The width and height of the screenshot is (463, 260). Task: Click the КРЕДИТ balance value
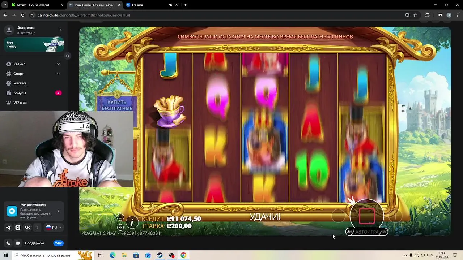click(x=184, y=219)
